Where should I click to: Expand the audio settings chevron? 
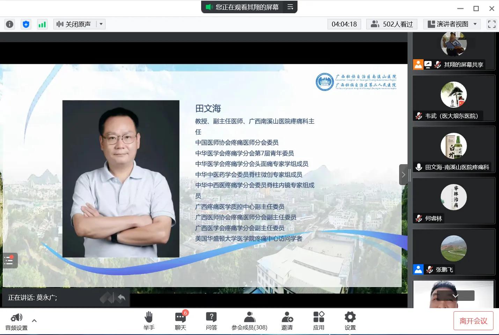pyautogui.click(x=34, y=321)
